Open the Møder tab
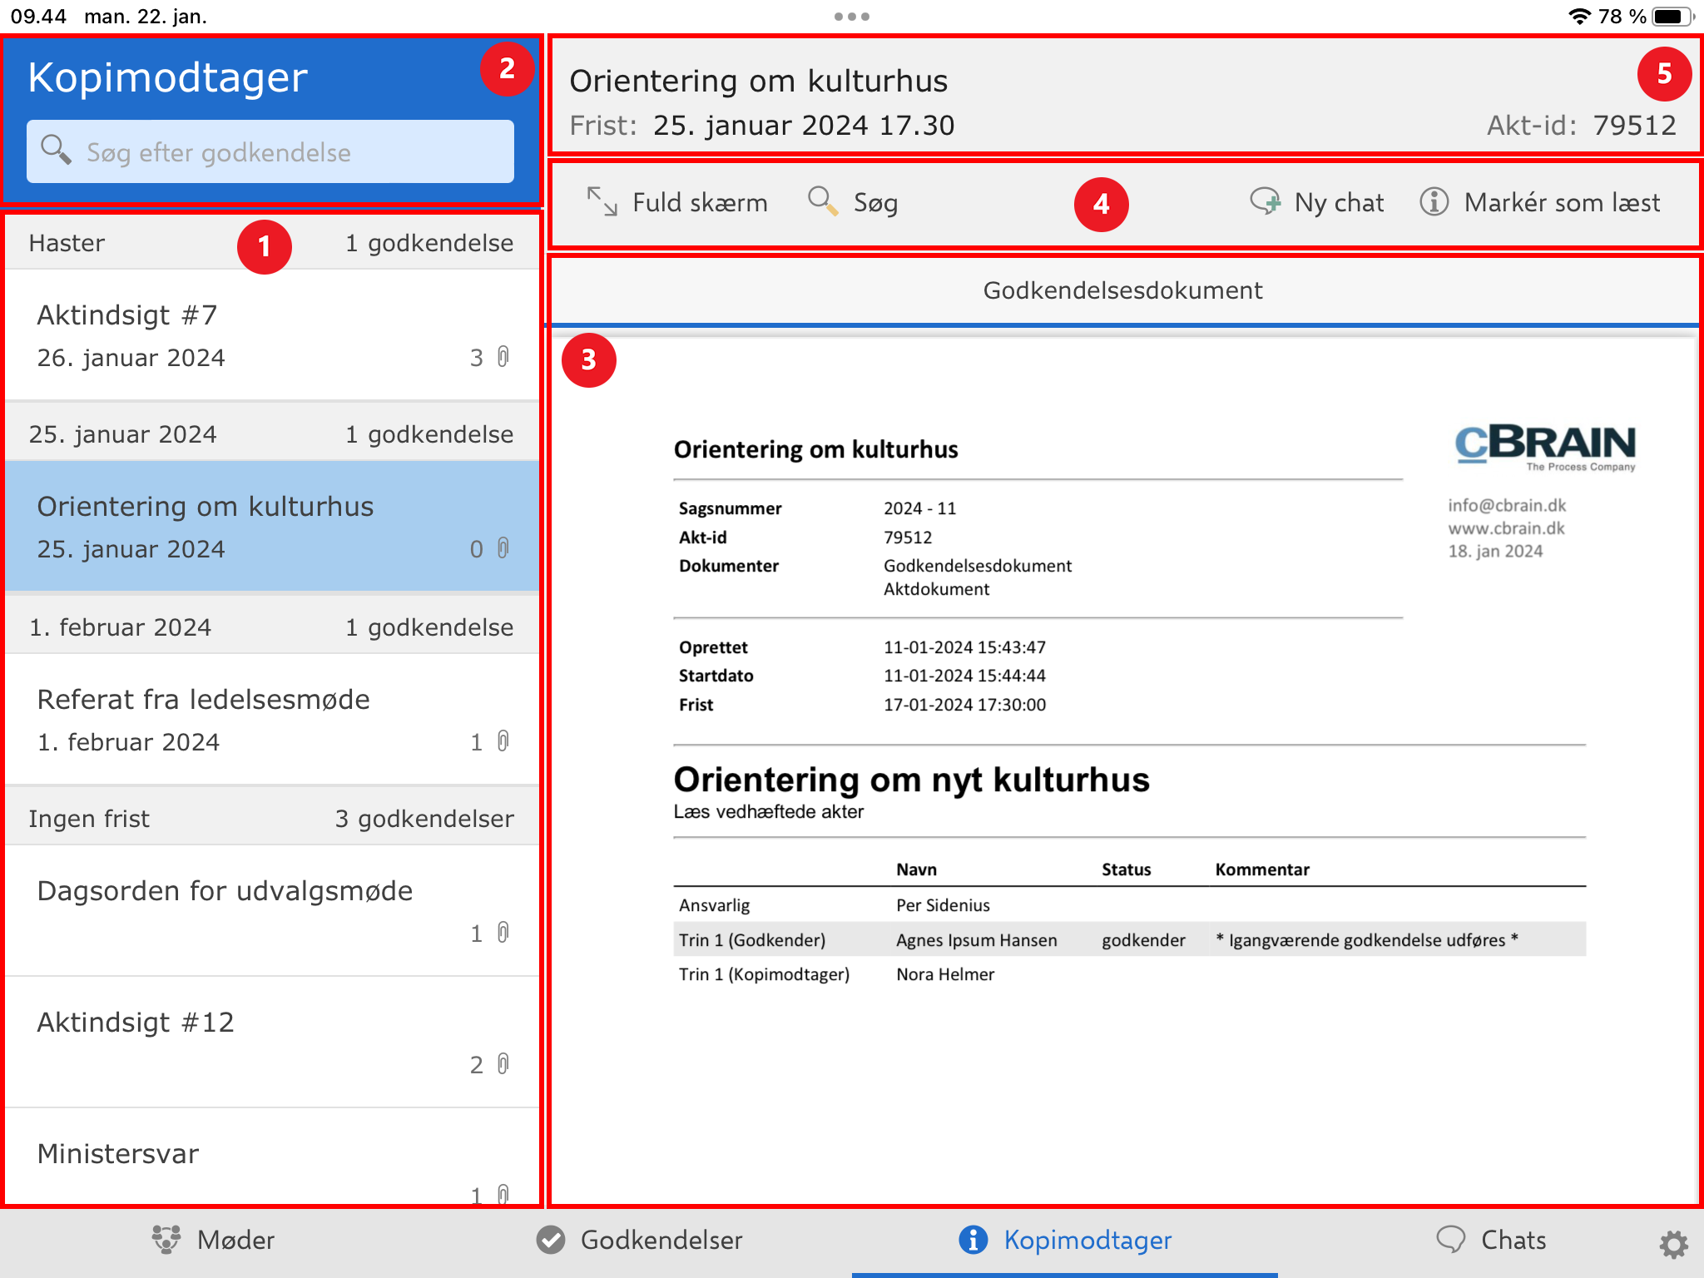 click(x=214, y=1241)
